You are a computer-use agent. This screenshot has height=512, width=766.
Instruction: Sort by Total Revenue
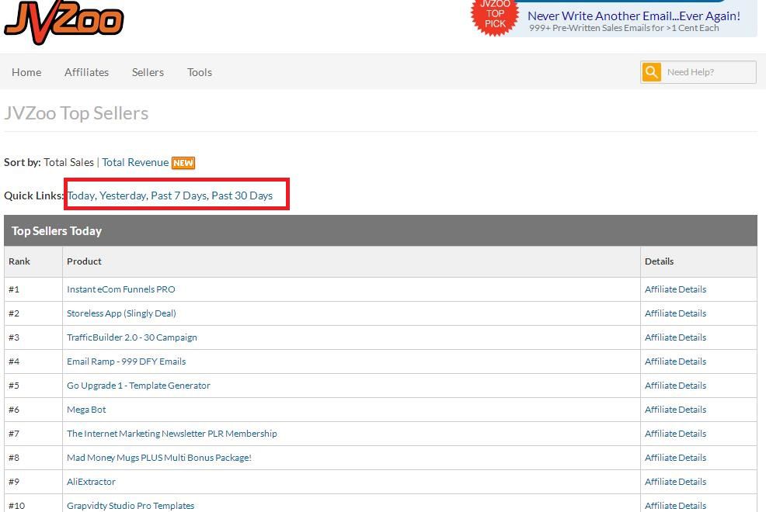(135, 162)
